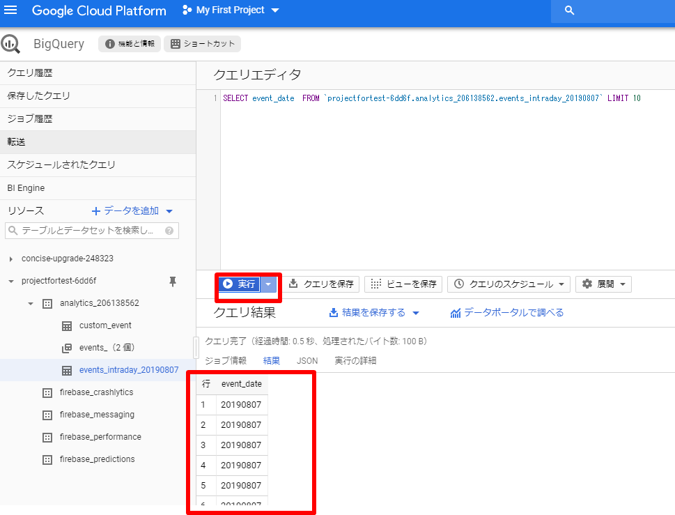Click into the query editor SQL line
This screenshot has height=515, width=675.
[432, 98]
